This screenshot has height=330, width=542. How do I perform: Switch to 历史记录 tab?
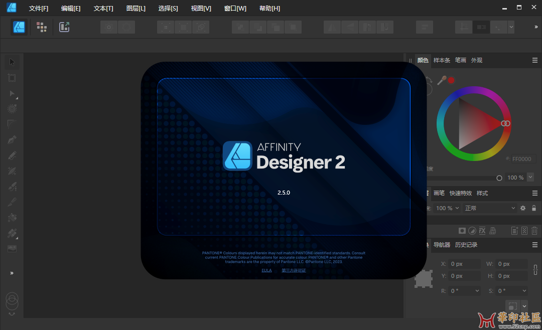[x=466, y=245]
